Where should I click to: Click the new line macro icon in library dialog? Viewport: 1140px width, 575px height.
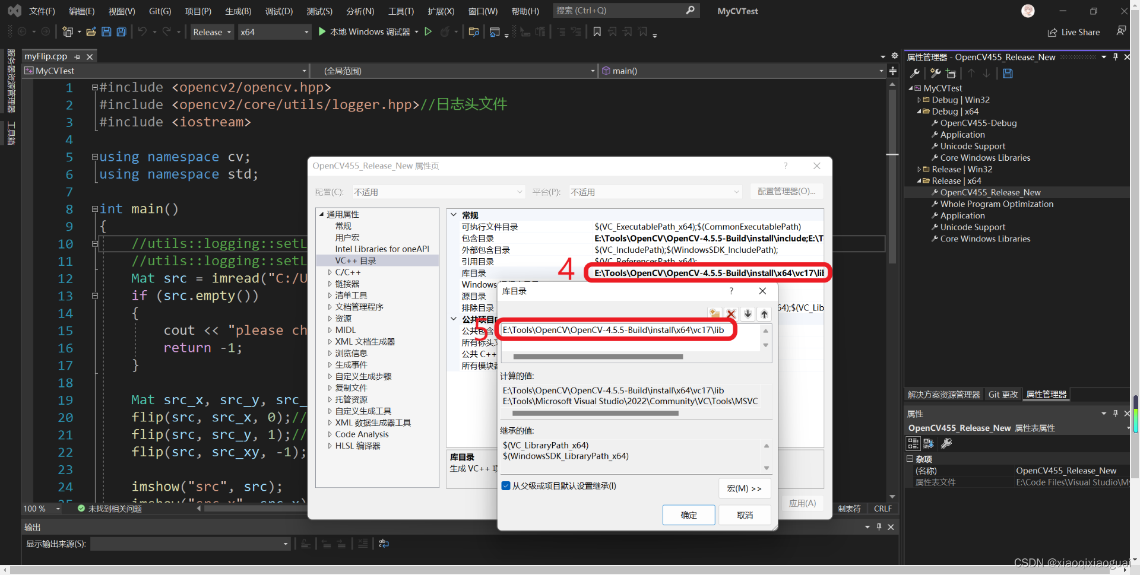tap(714, 313)
